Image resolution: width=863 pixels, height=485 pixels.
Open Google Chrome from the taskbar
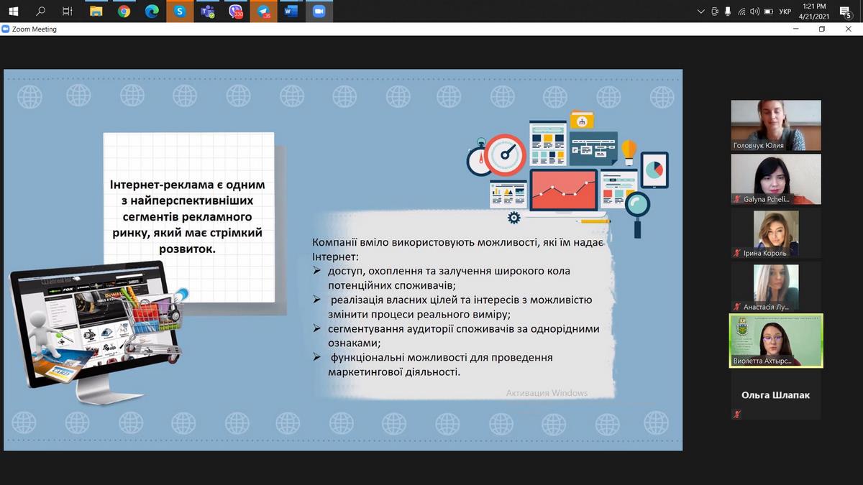(124, 11)
